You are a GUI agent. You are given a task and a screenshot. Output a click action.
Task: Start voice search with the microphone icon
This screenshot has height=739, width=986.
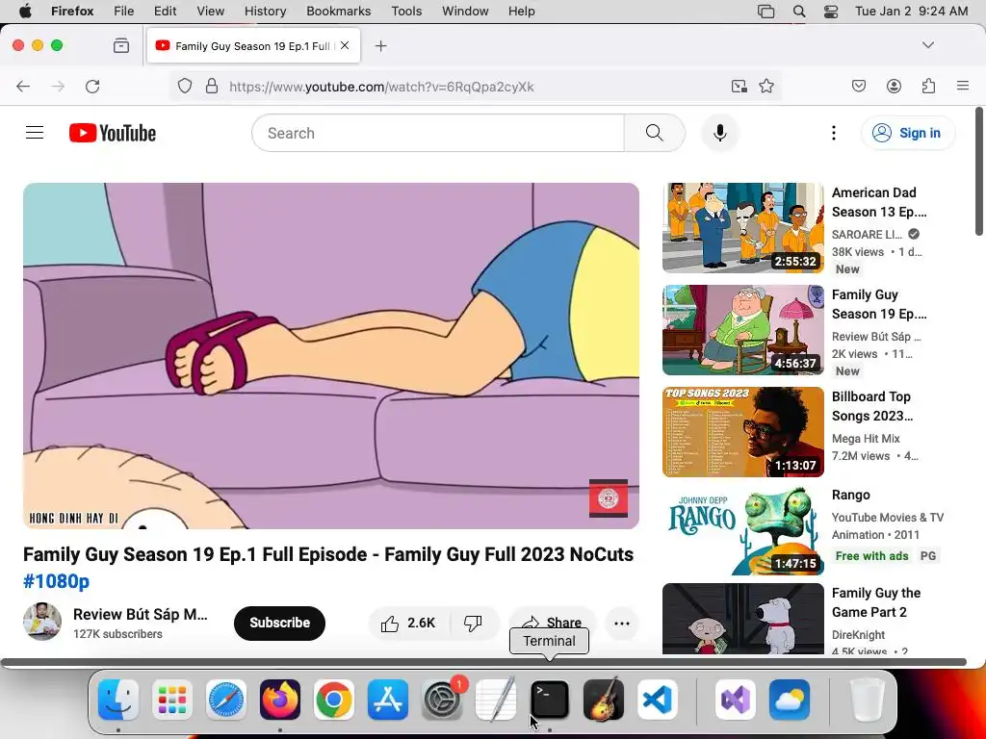pos(720,133)
